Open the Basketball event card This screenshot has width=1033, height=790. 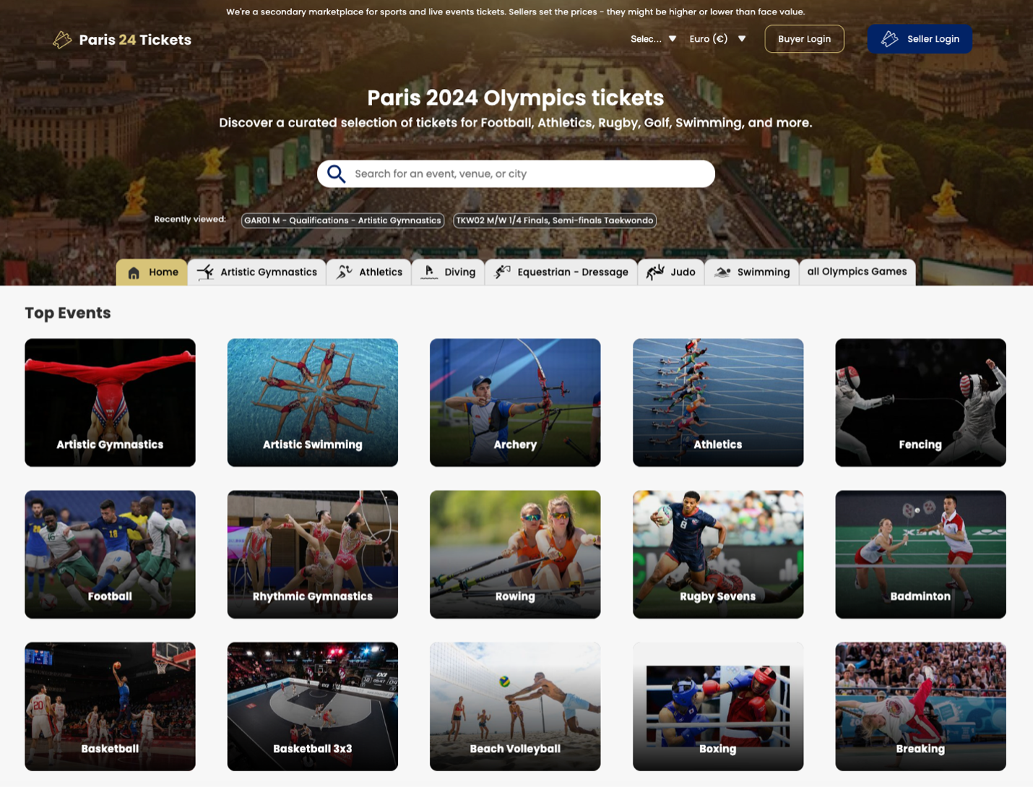click(x=110, y=706)
